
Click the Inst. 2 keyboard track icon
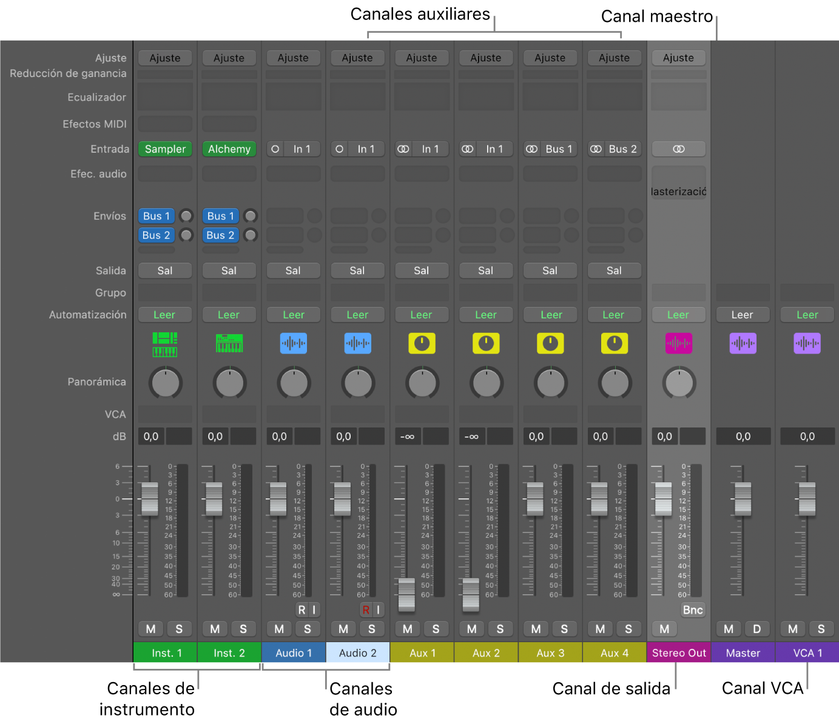(229, 343)
